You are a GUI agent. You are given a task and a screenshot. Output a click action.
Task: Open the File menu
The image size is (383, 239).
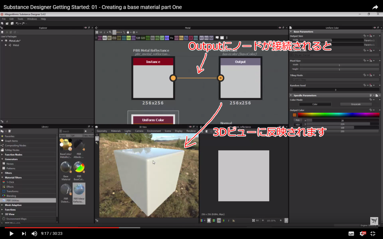[x=4, y=19]
